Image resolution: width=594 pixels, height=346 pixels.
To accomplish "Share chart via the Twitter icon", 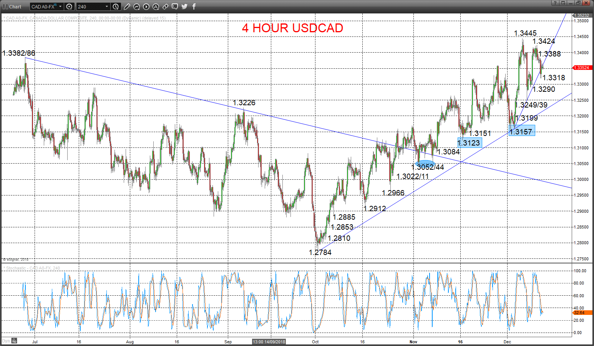I will click(x=184, y=7).
